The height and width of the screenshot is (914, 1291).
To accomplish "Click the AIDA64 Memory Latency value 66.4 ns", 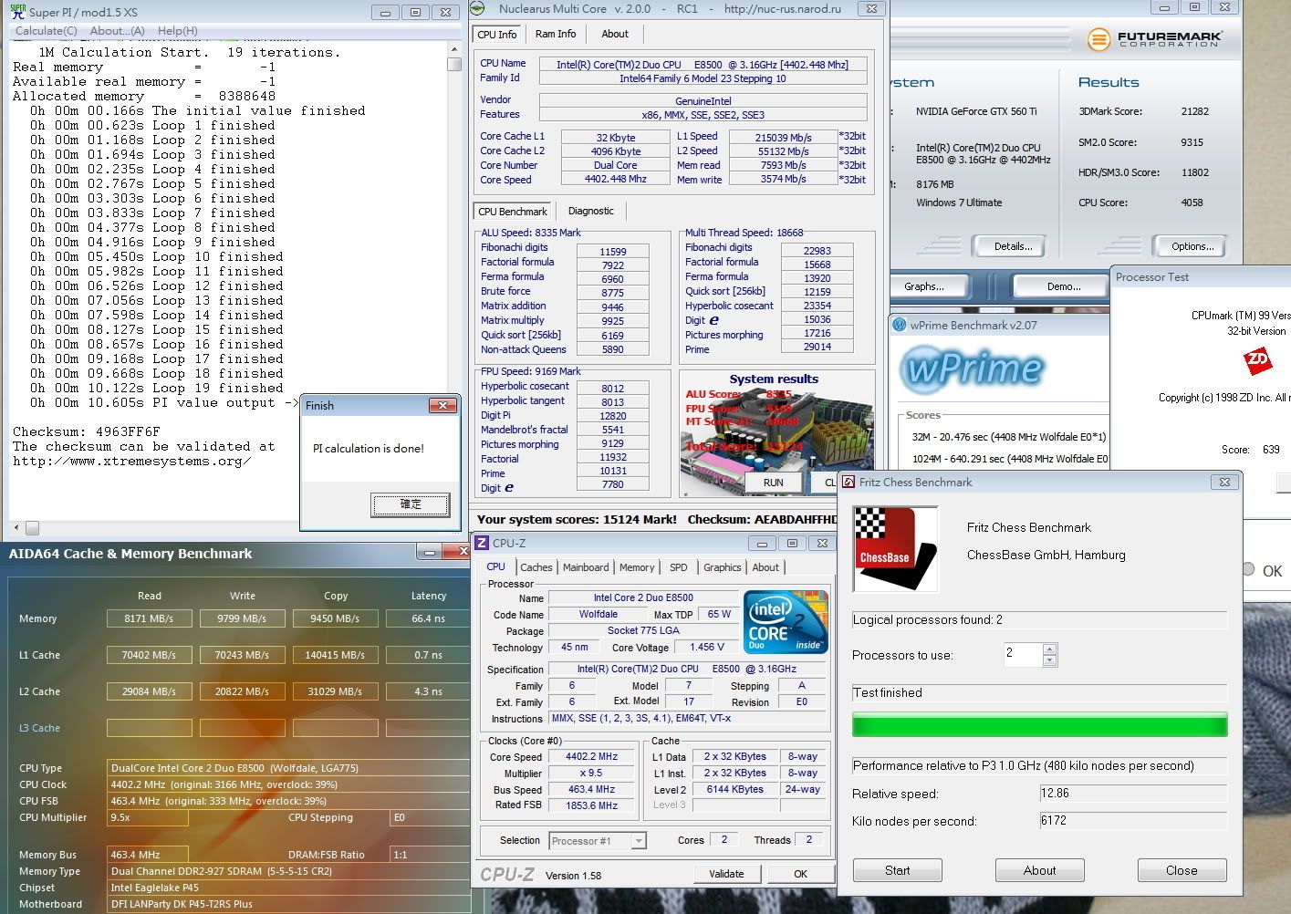I will tap(428, 618).
